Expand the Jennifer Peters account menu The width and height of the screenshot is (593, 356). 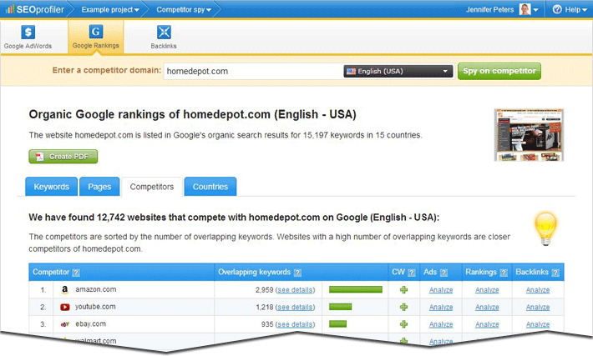[535, 10]
